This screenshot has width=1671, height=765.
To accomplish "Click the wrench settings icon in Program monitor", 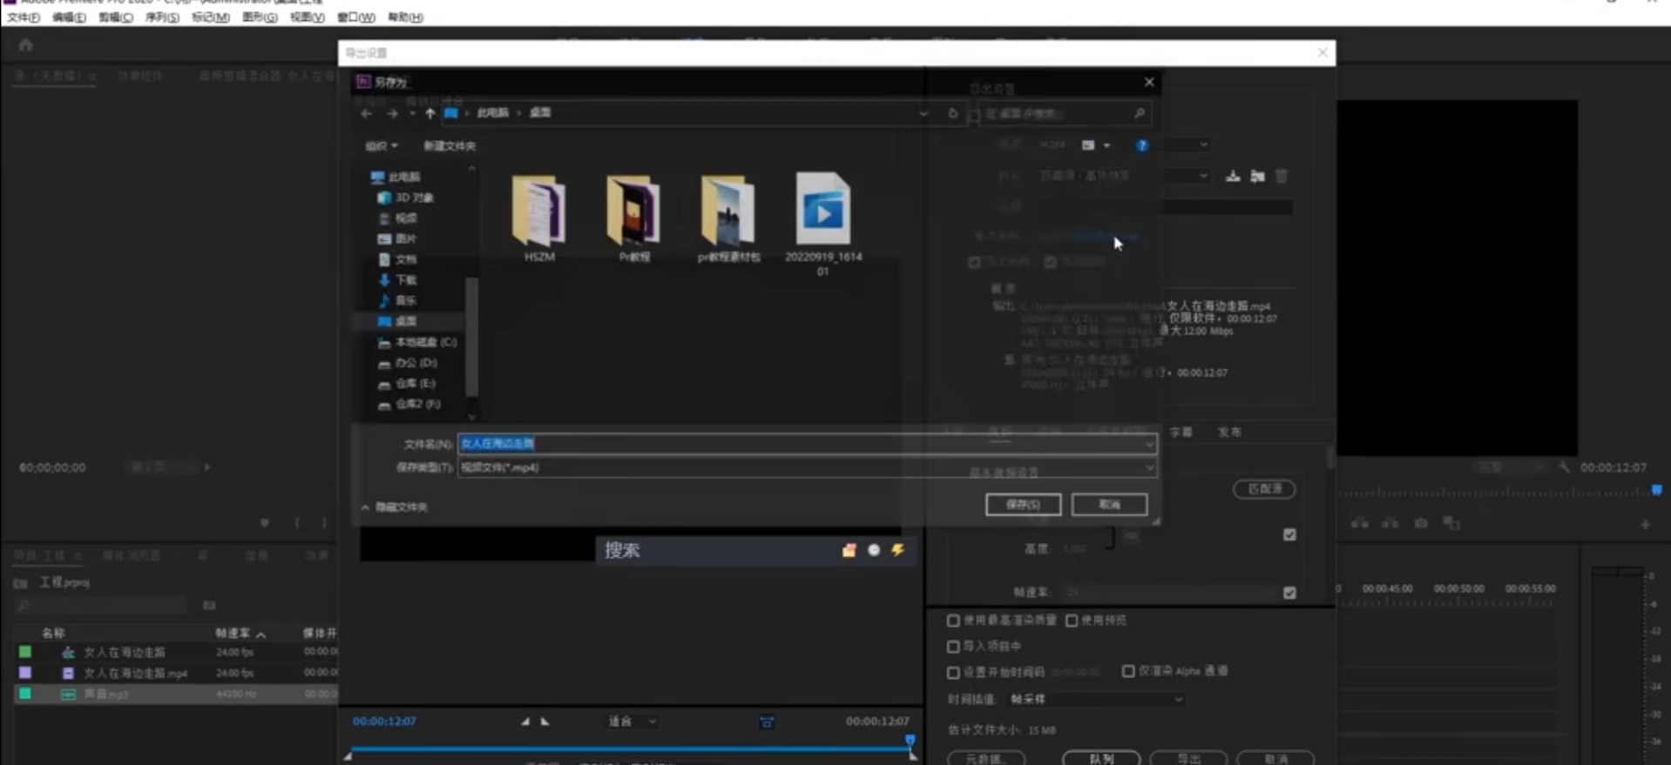I will pos(1564,467).
